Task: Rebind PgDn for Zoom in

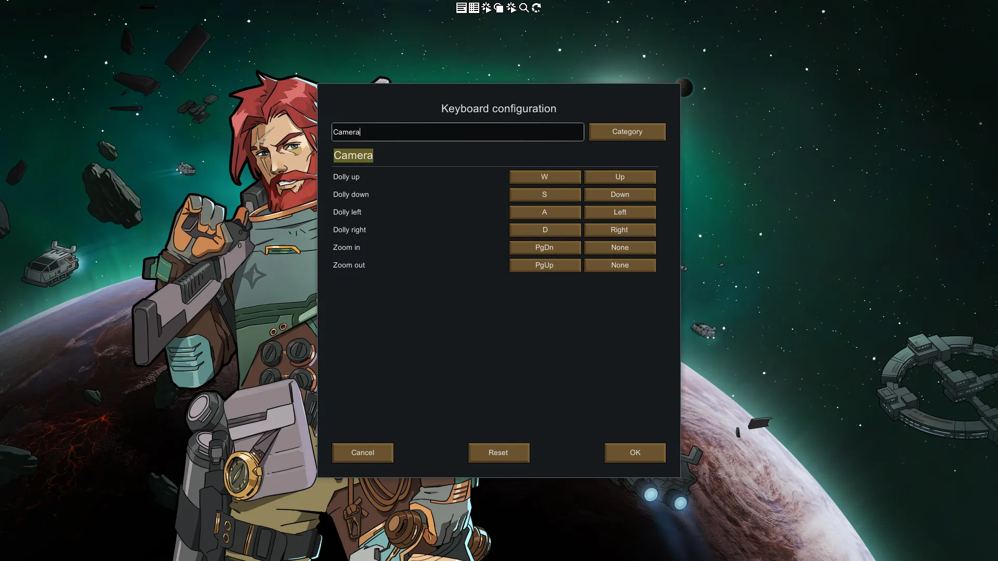Action: (x=545, y=248)
